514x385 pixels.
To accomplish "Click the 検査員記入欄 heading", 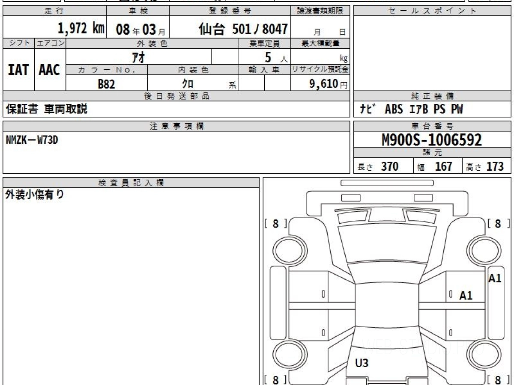I will (131, 182).
